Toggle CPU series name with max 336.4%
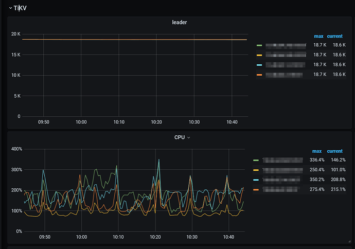The image size is (355, 249). pyautogui.click(x=281, y=161)
